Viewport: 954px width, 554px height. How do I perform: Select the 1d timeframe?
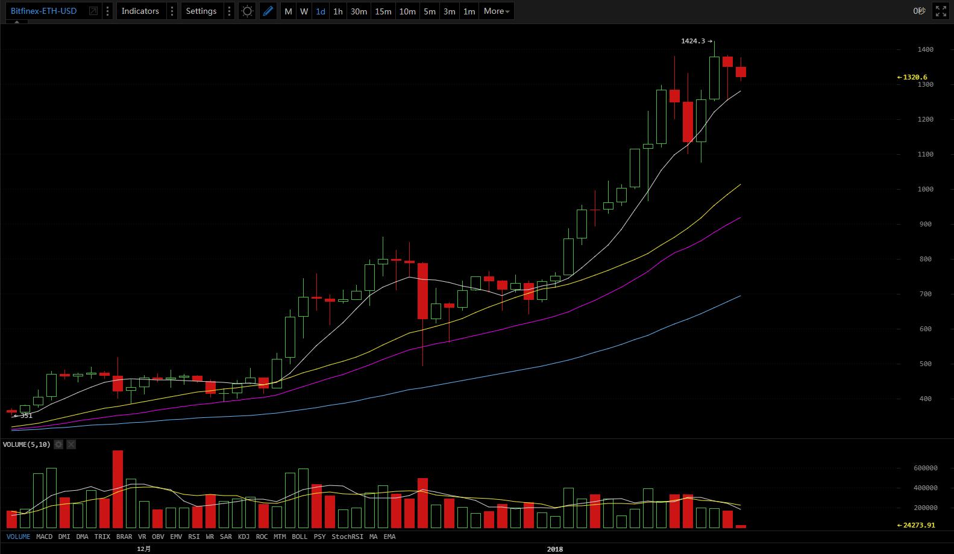[321, 11]
